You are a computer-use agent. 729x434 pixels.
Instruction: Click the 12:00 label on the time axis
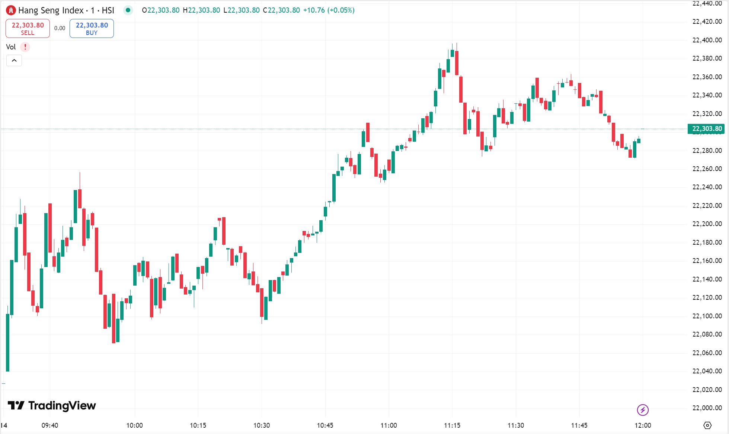tap(643, 424)
